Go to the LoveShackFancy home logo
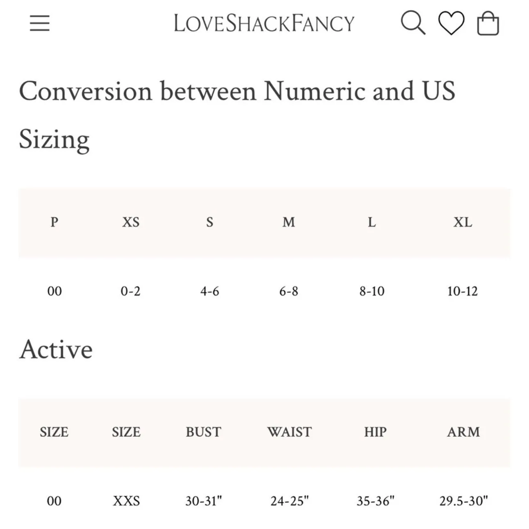Screen dimensions: 529x529 pyautogui.click(x=264, y=23)
